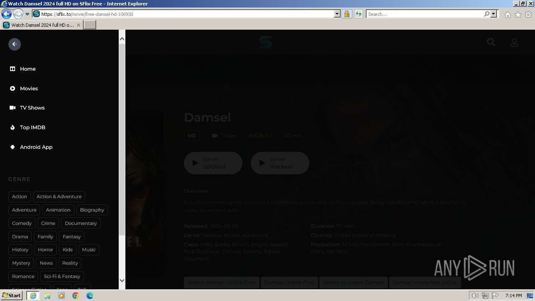Click the sidebar scrollbar down arrow

122,281
